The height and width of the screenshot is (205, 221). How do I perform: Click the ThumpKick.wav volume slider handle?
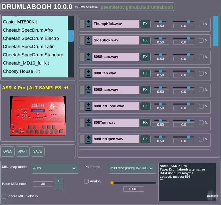(160, 22)
